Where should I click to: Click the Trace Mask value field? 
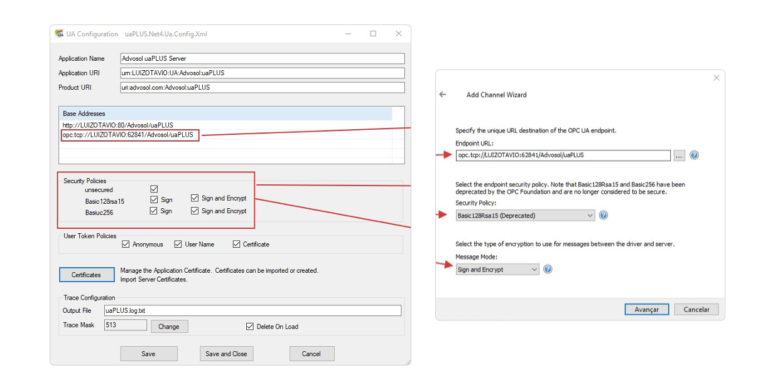tap(125, 325)
